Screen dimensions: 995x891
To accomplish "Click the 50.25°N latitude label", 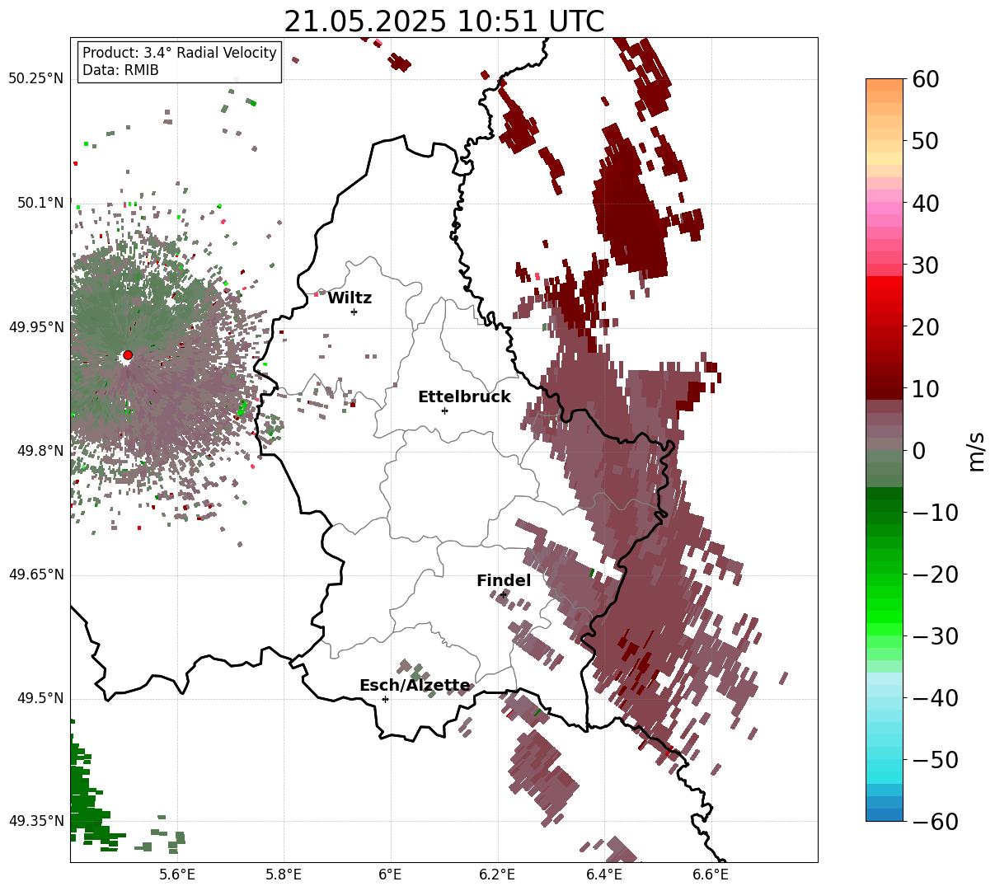I will pos(35,79).
